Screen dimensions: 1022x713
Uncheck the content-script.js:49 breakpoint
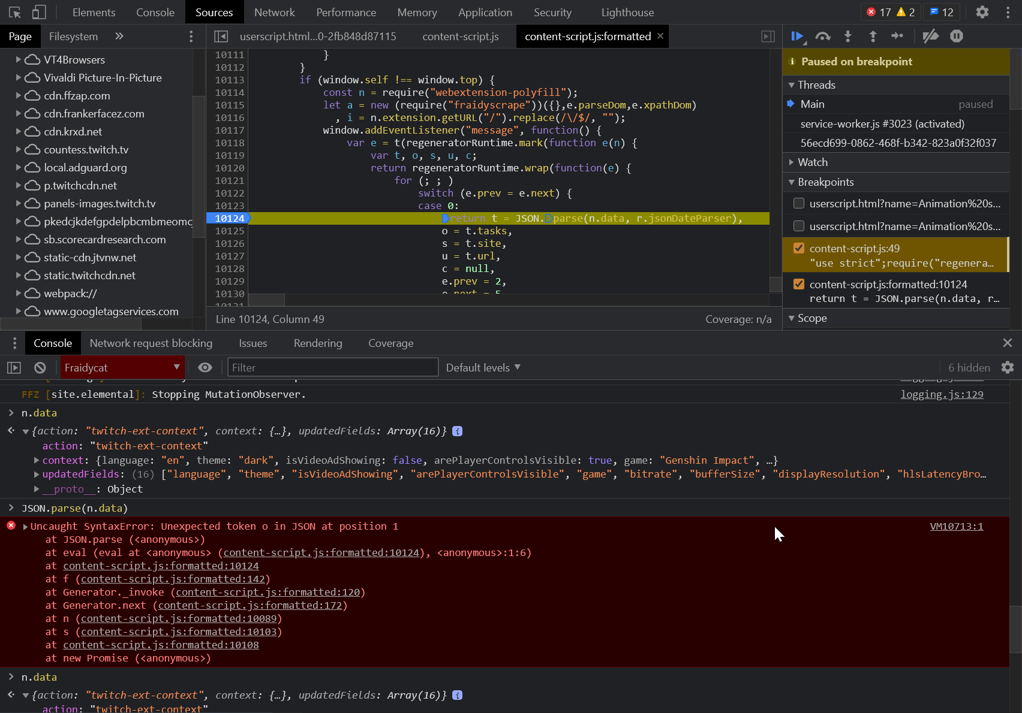799,248
